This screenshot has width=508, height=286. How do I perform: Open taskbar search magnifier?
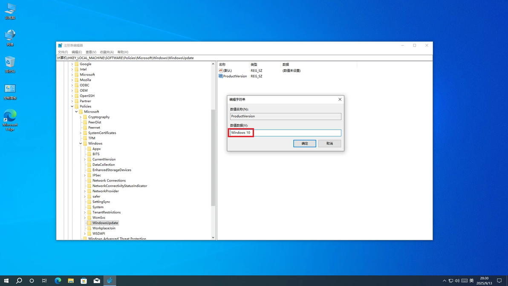click(x=19, y=280)
